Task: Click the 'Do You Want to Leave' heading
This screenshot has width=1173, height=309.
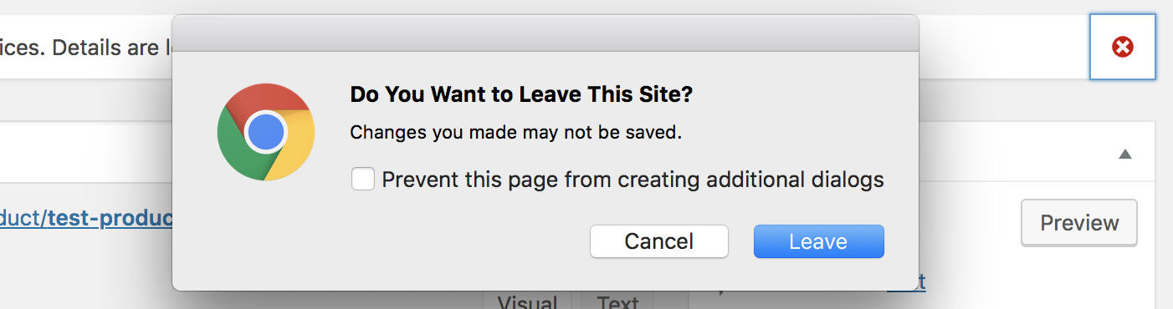Action: 521,94
